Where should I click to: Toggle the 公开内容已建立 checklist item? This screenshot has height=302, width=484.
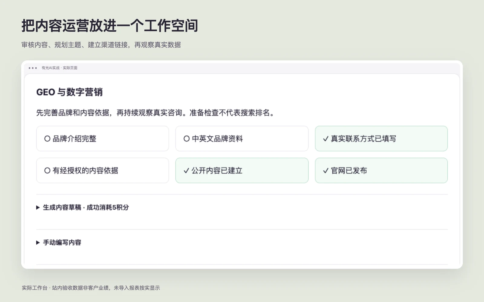242,170
